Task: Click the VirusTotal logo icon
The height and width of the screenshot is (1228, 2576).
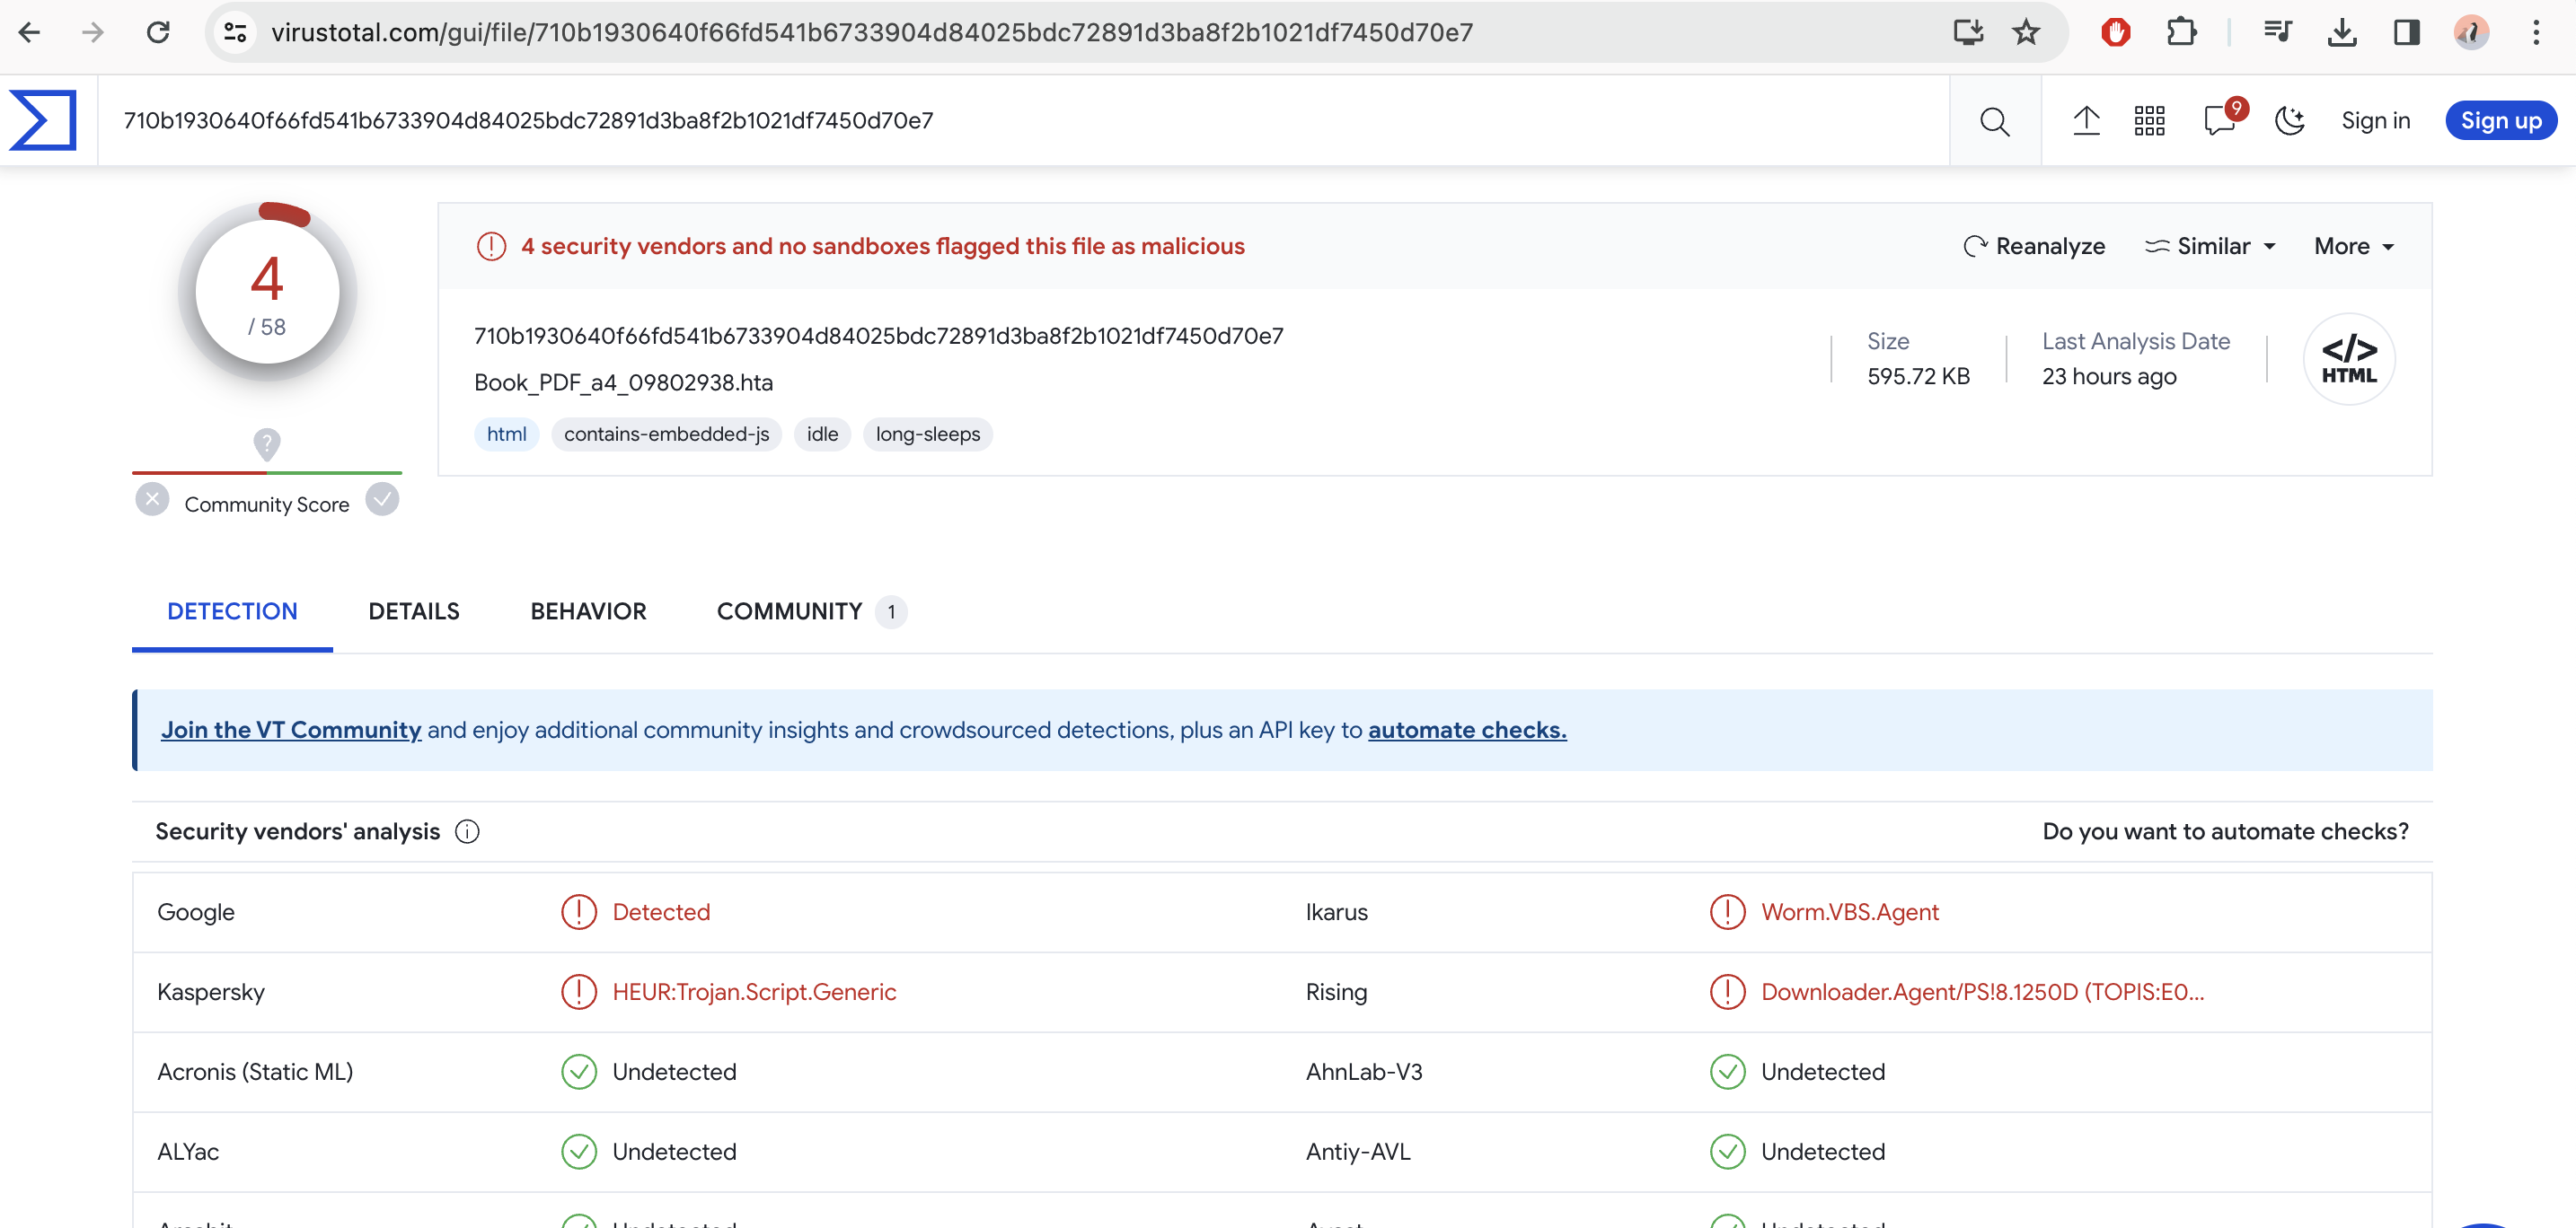Action: tap(43, 120)
